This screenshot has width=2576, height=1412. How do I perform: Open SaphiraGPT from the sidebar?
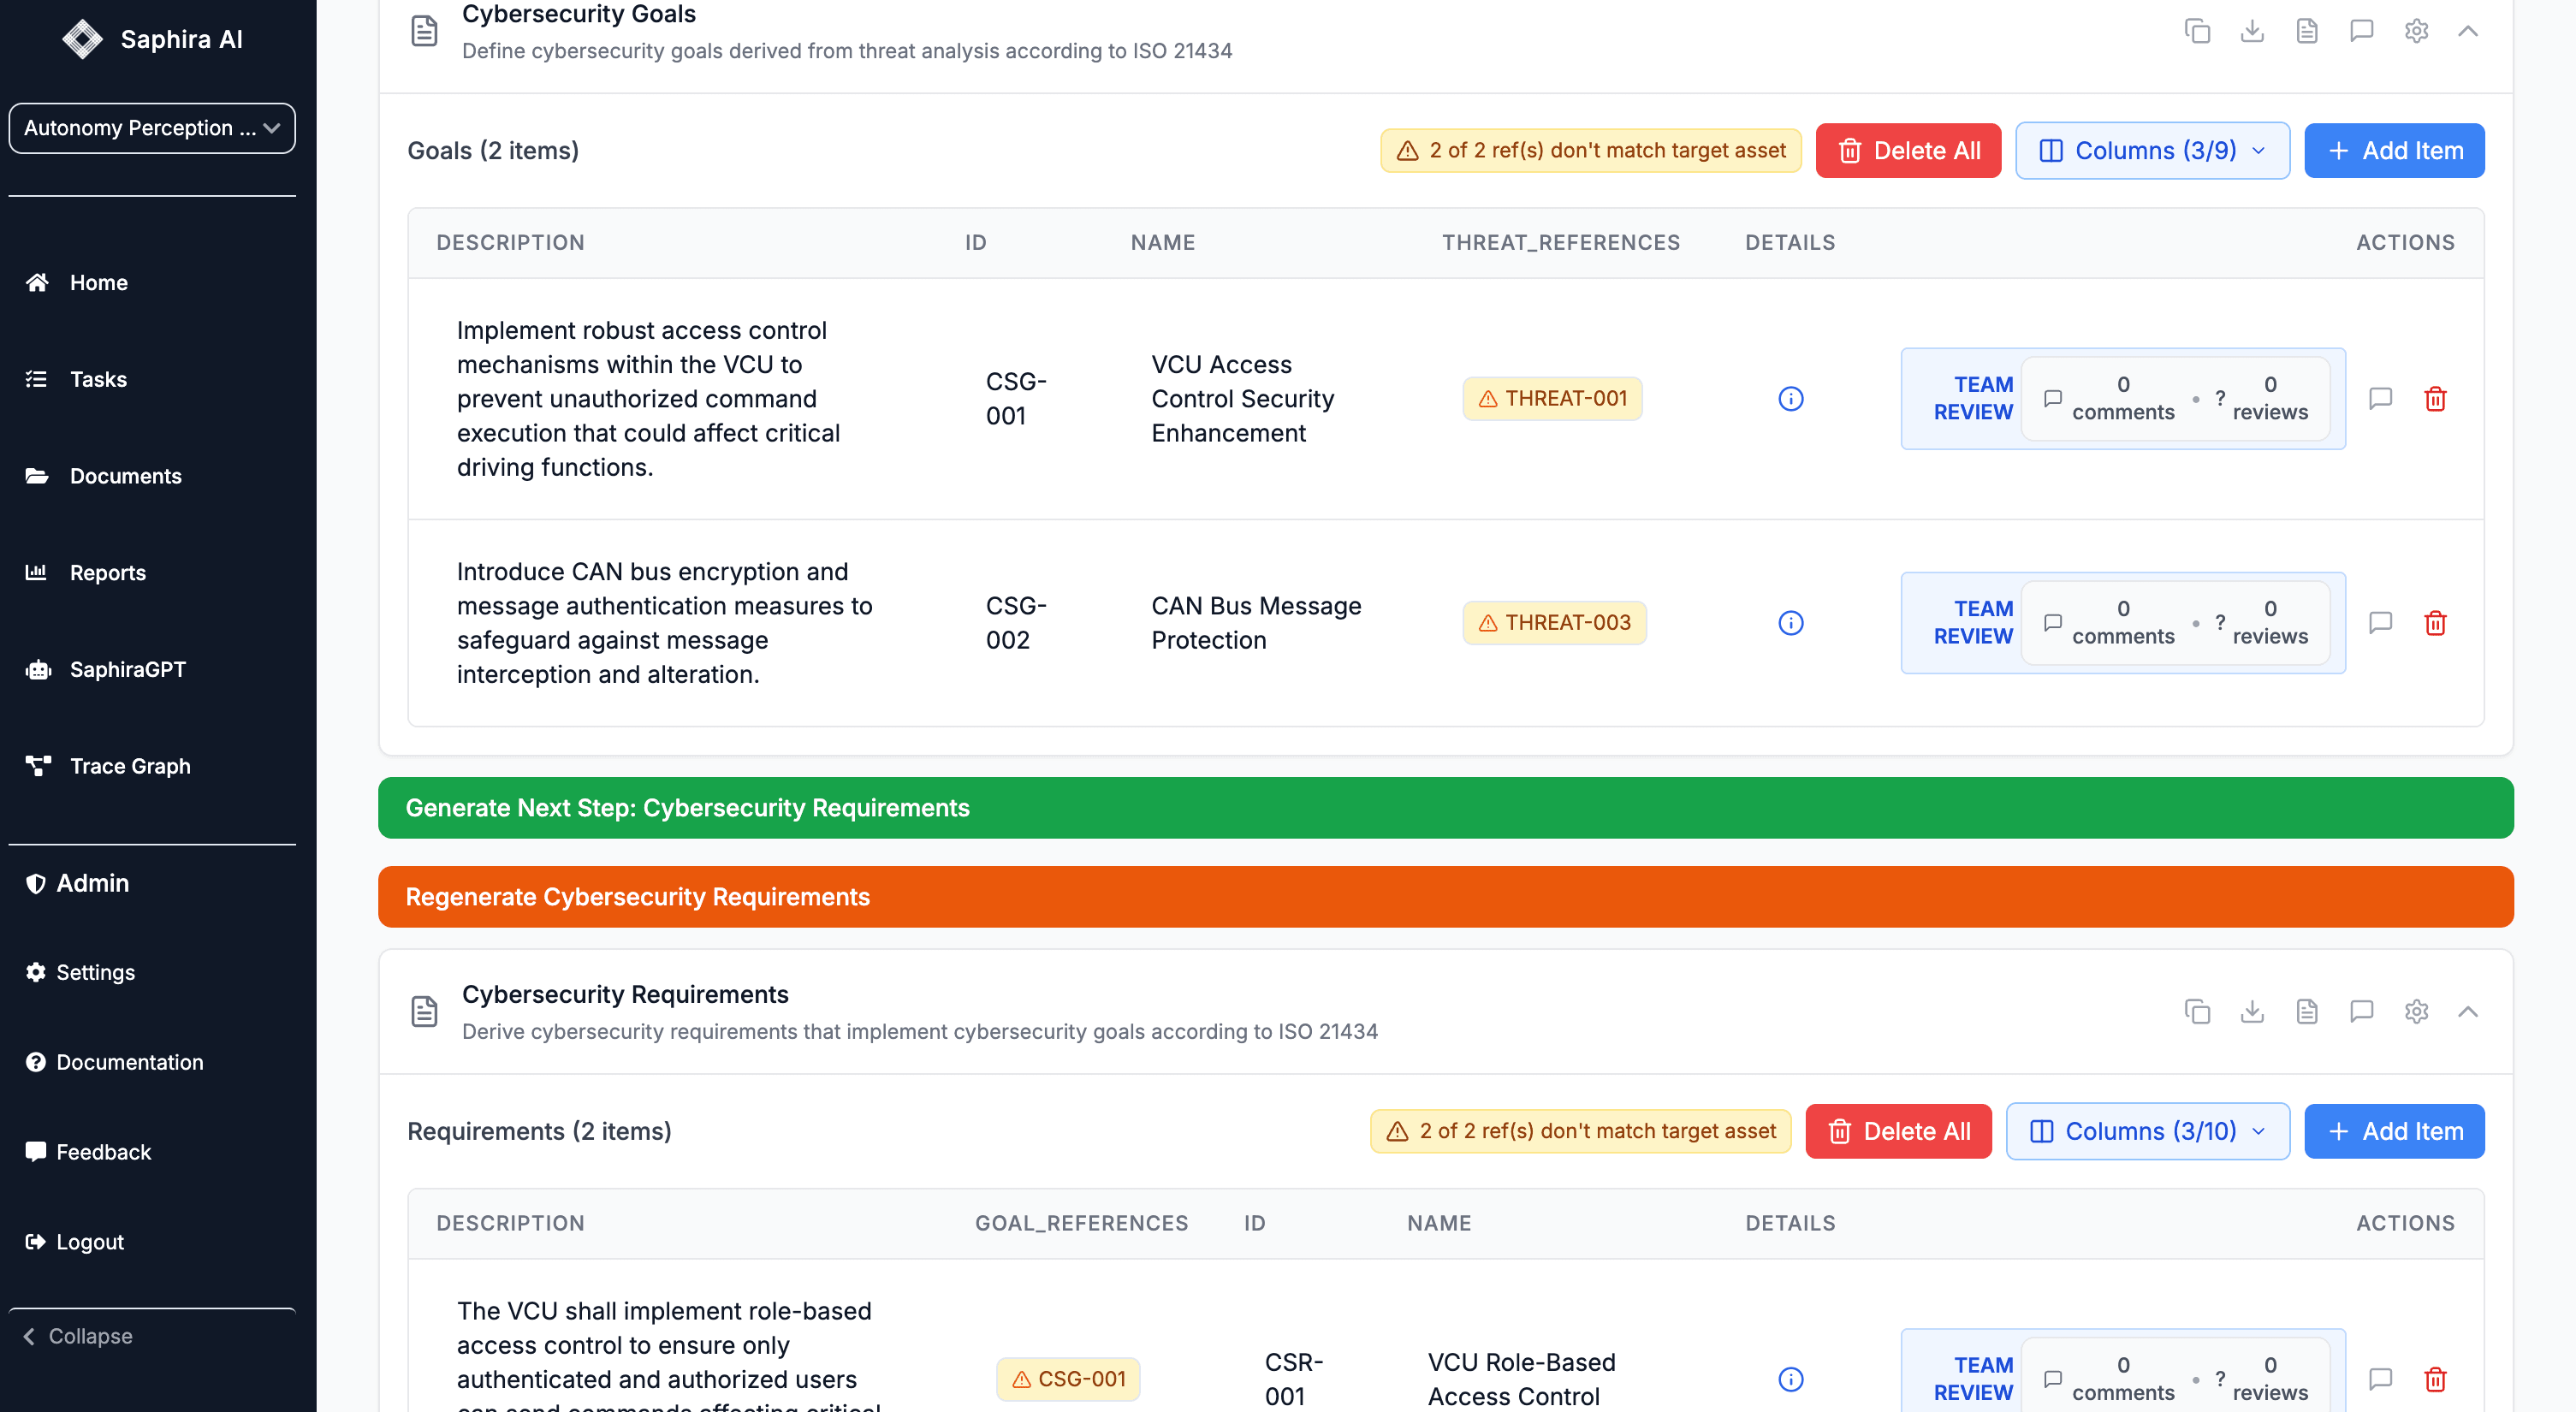[127, 669]
